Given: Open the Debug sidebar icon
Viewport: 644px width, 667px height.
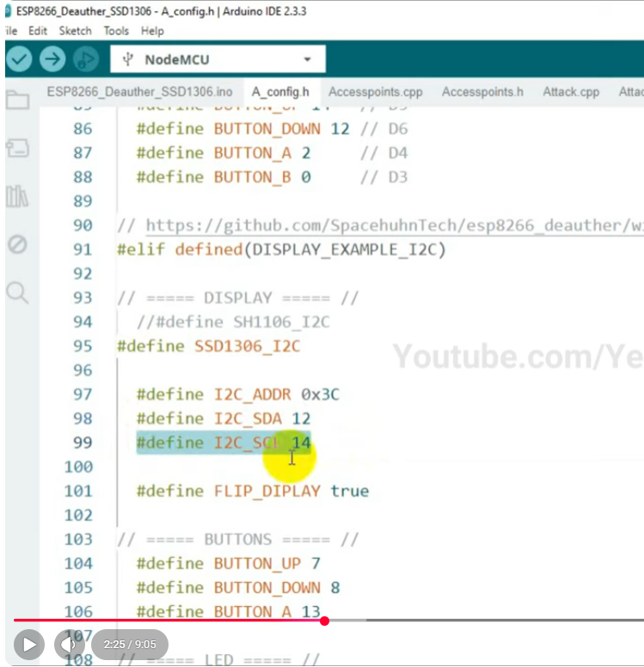Looking at the screenshot, I should tap(17, 245).
